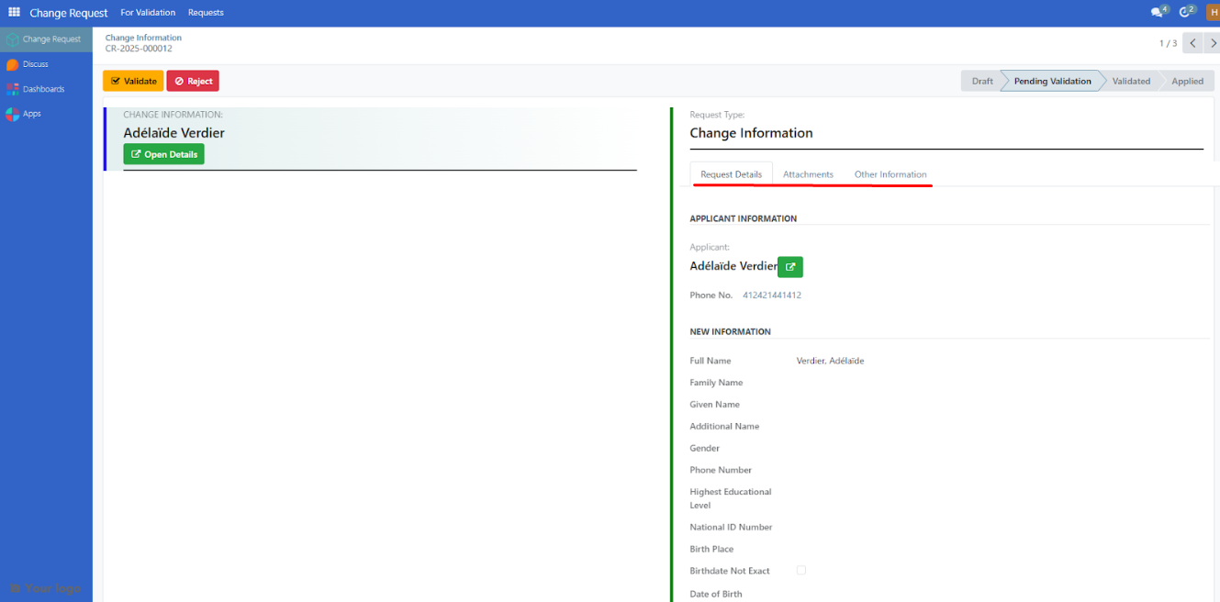Select Change Request in the sidebar
Viewport: 1220px width, 602px height.
pyautogui.click(x=46, y=39)
